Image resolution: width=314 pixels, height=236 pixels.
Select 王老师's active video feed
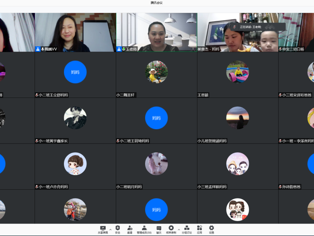(157, 33)
